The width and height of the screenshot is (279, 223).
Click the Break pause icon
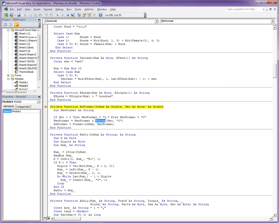tap(62, 15)
